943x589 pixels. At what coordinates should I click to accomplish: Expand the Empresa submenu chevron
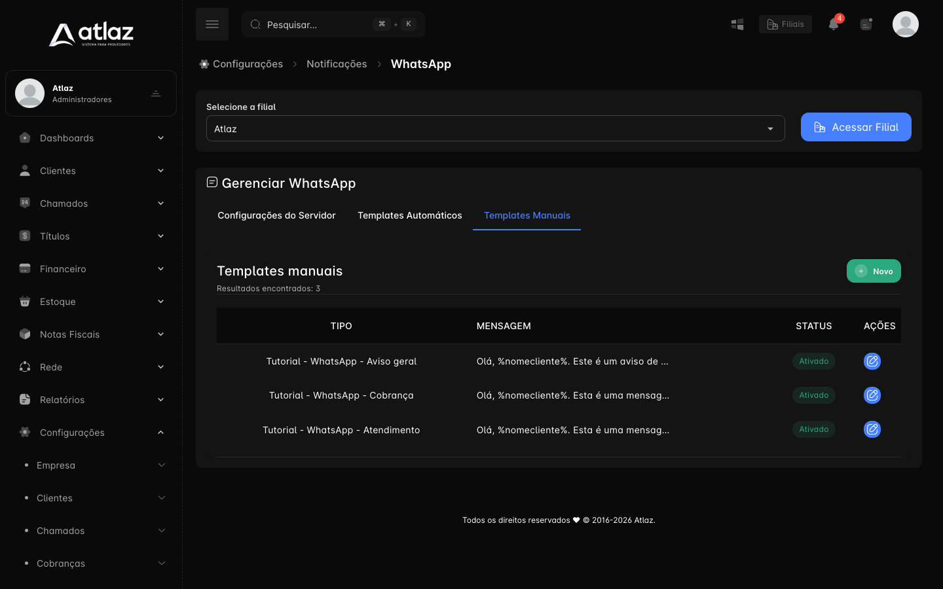click(x=162, y=465)
